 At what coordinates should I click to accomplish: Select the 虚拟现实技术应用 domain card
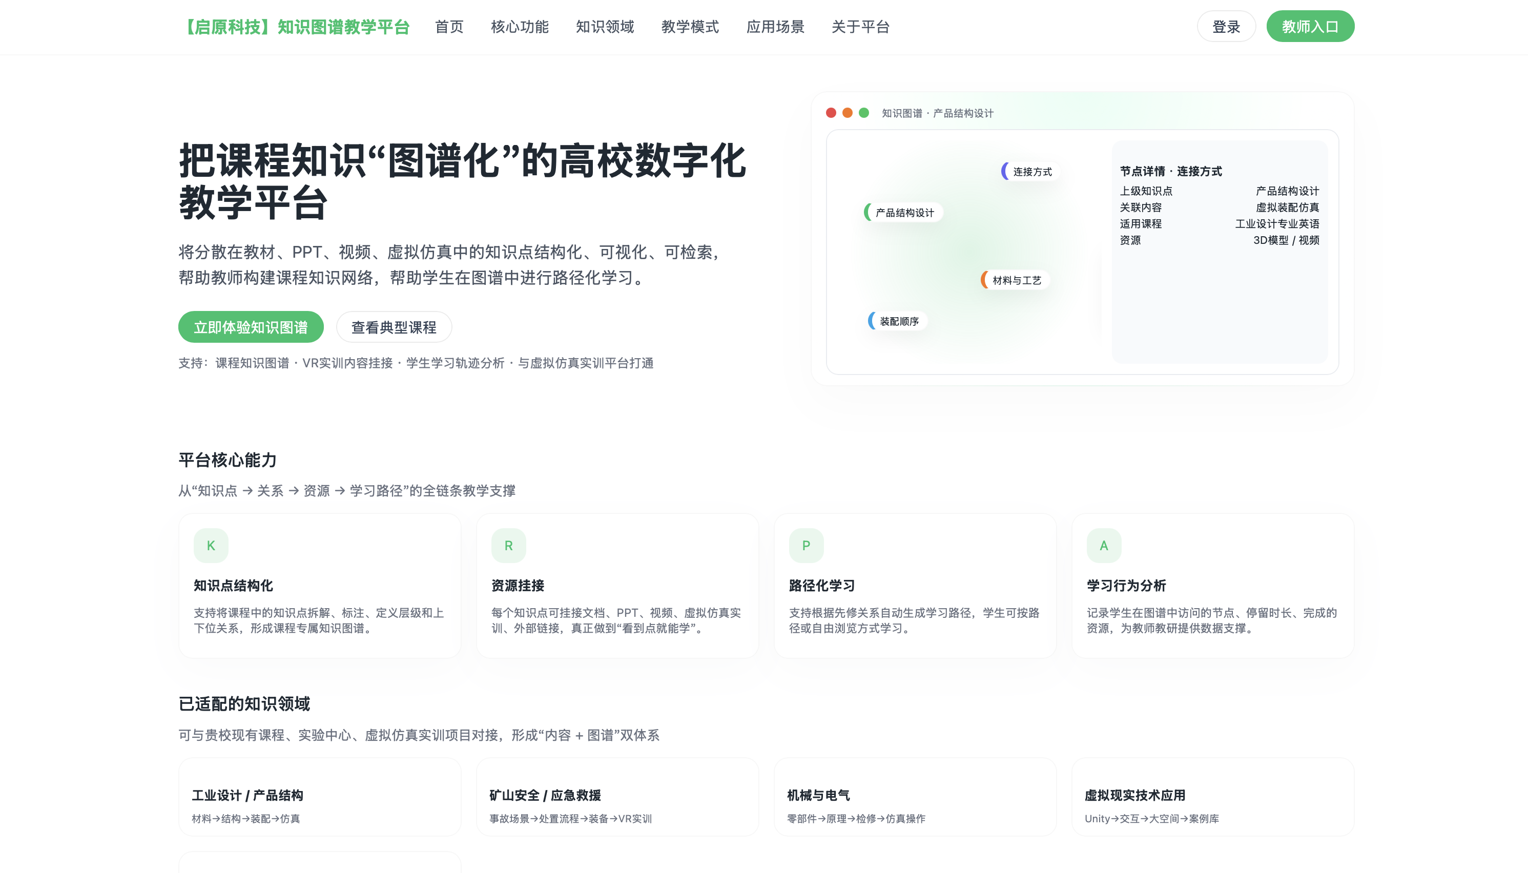1213,798
